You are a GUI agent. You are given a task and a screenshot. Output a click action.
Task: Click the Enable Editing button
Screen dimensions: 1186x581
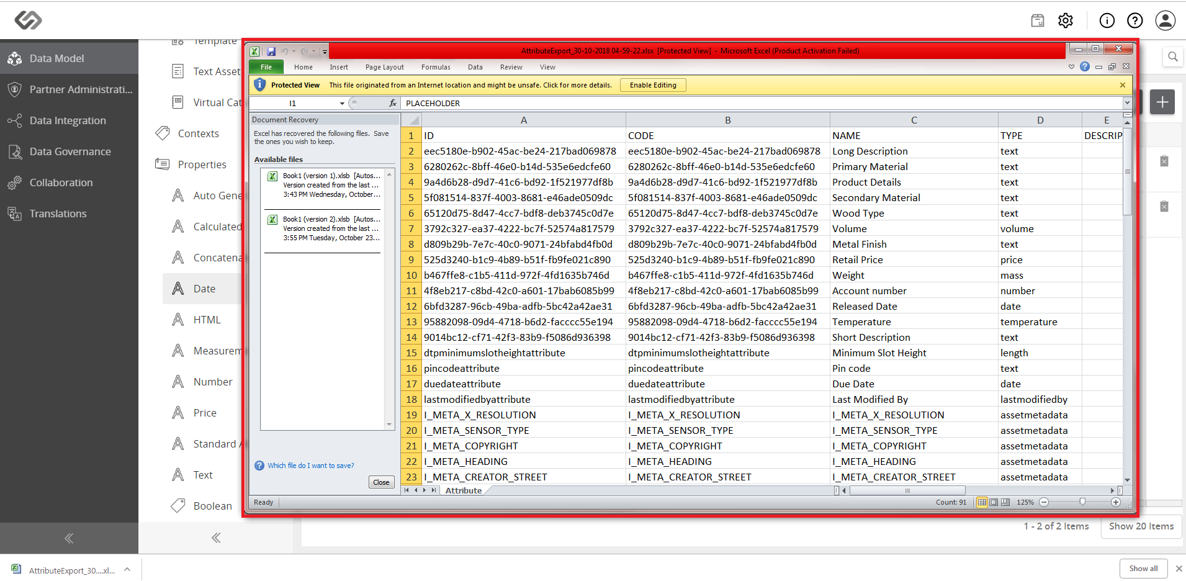pyautogui.click(x=653, y=85)
